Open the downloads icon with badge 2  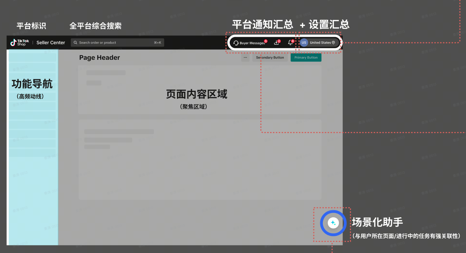tap(276, 43)
